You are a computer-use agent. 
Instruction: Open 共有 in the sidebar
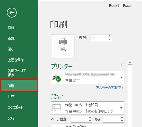pyautogui.click(x=11, y=97)
